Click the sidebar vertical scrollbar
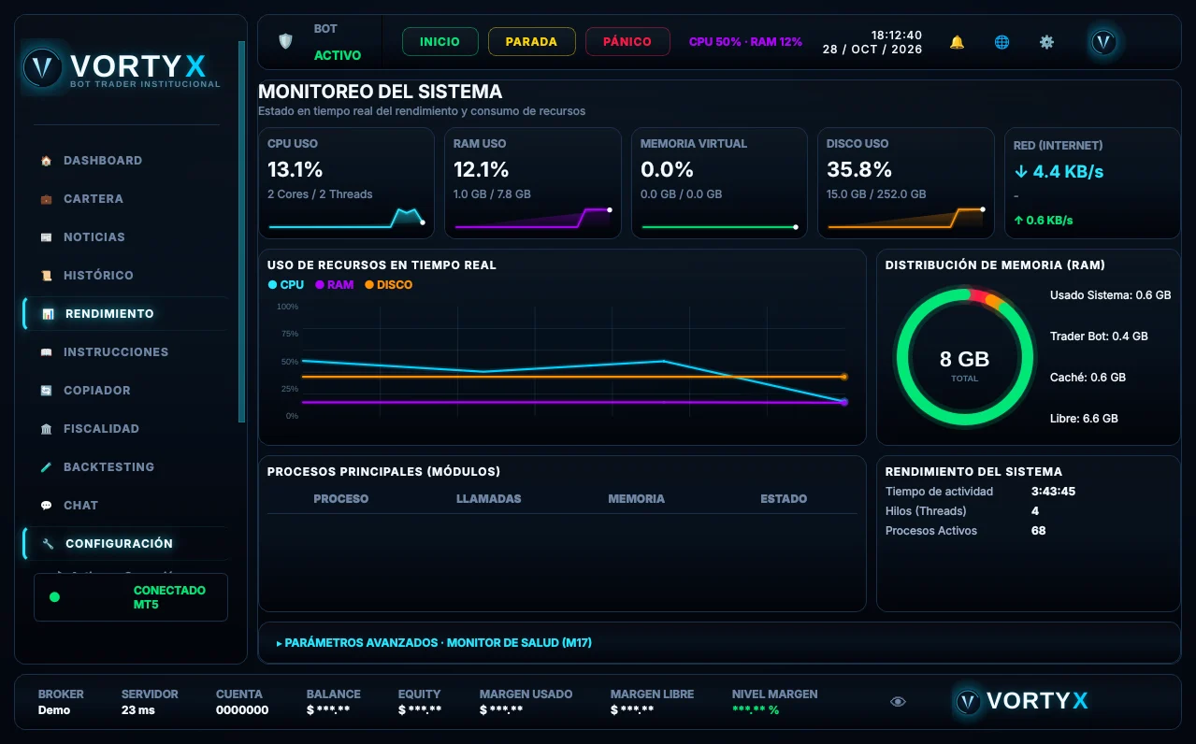This screenshot has height=744, width=1196. pos(242,234)
